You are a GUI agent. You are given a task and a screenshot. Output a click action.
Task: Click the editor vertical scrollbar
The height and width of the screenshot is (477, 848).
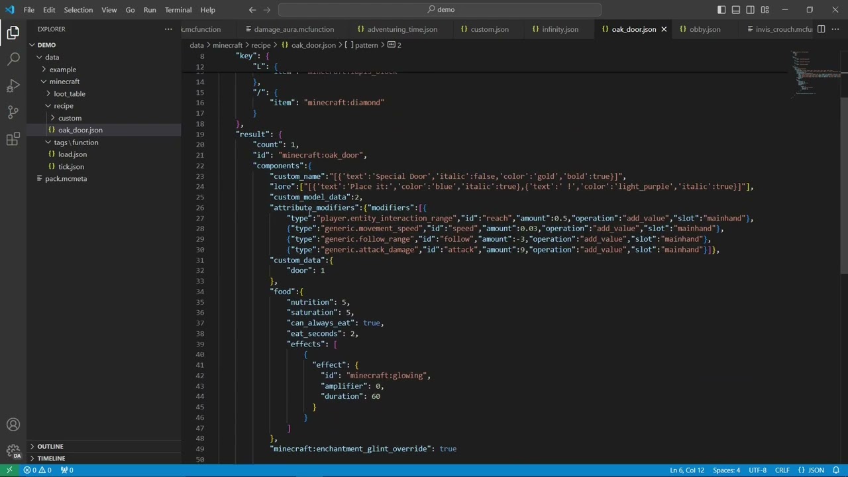[844, 185]
